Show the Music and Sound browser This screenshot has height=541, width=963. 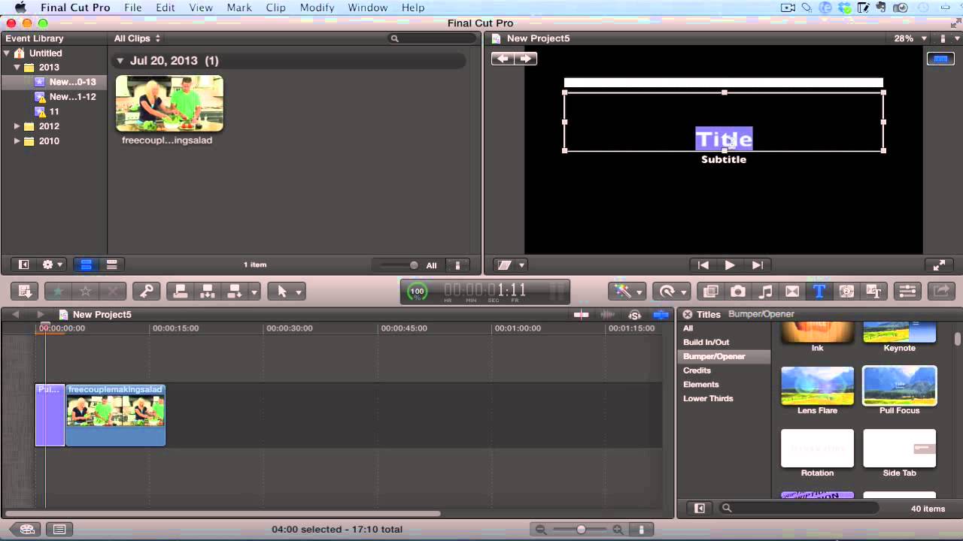point(765,292)
